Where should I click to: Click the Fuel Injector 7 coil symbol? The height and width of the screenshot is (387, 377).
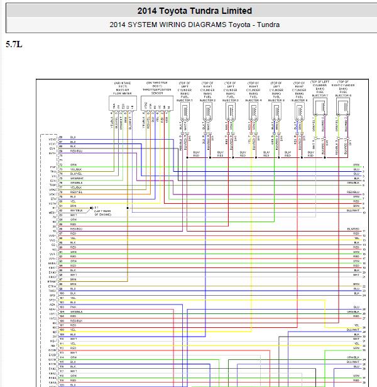pos(320,106)
